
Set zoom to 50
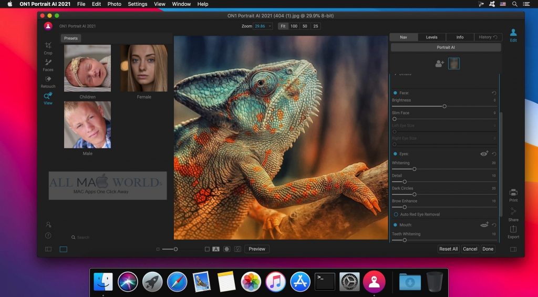coord(305,26)
